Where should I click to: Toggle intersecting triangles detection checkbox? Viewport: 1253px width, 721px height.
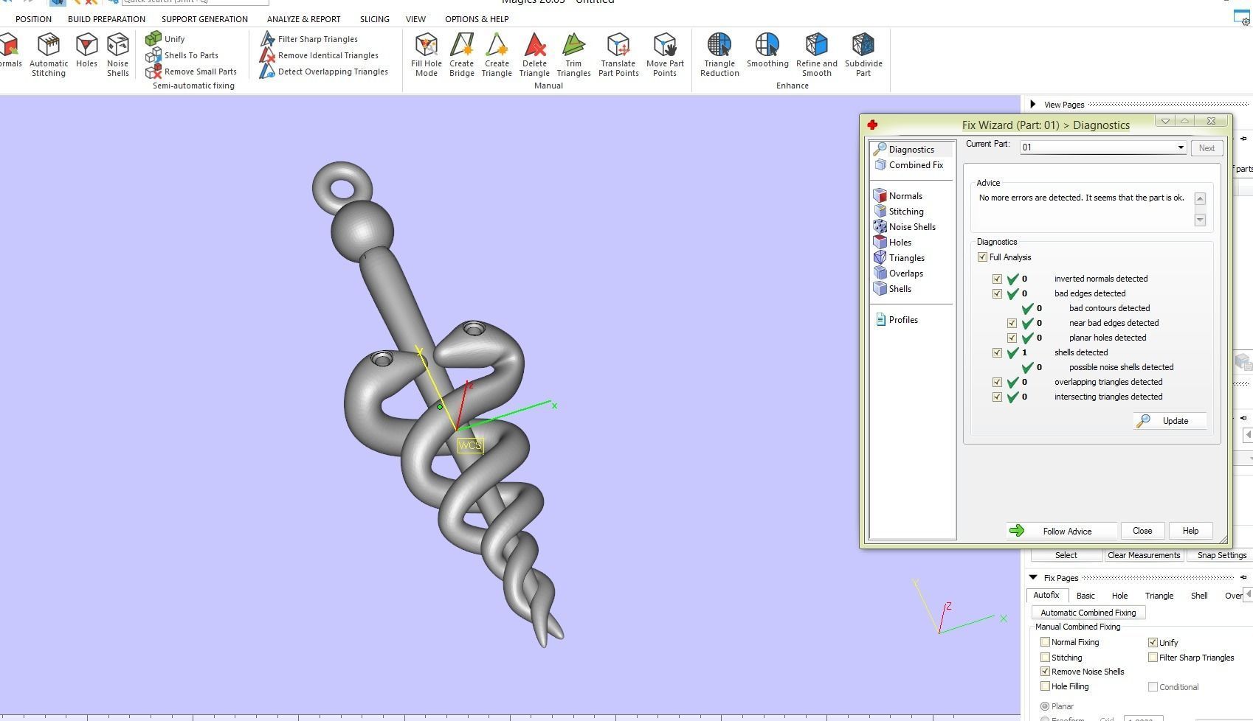click(x=997, y=397)
